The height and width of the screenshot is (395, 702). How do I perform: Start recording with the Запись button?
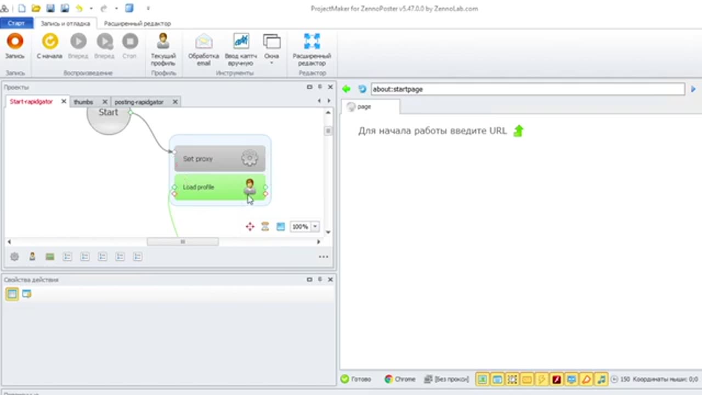tap(15, 46)
